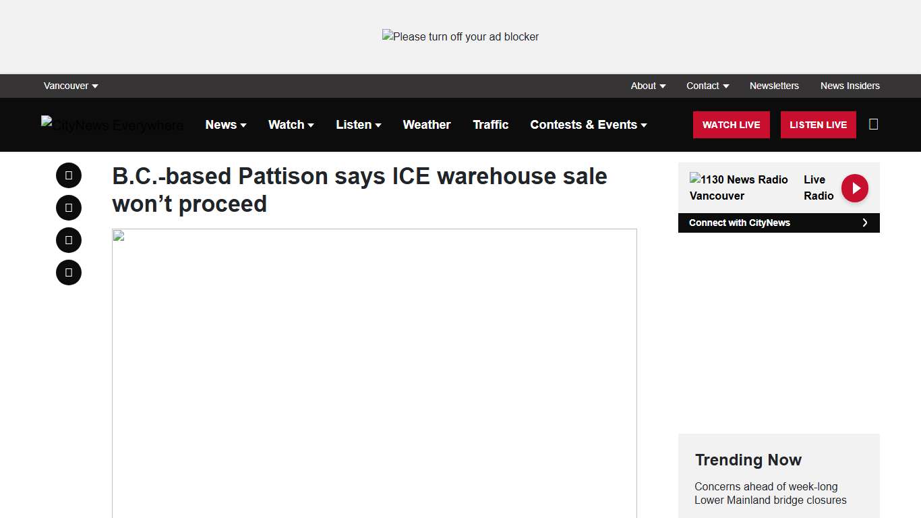This screenshot has height=518, width=921.
Task: Open the Vancouver location dropdown
Action: coord(70,86)
